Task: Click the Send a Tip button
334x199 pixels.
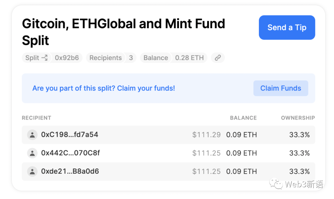Action: pyautogui.click(x=287, y=28)
